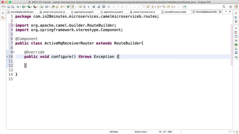Click cursor position 10 : 47 : 286
239x134 pixels.
tap(165, 132)
